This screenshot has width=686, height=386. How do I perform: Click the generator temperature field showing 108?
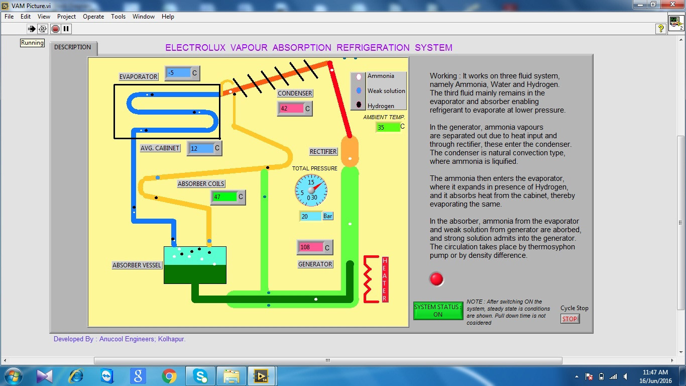311,247
